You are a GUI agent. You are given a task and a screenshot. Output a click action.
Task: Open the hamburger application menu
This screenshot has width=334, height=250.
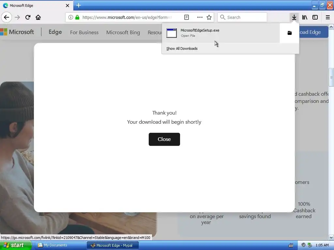click(x=328, y=17)
